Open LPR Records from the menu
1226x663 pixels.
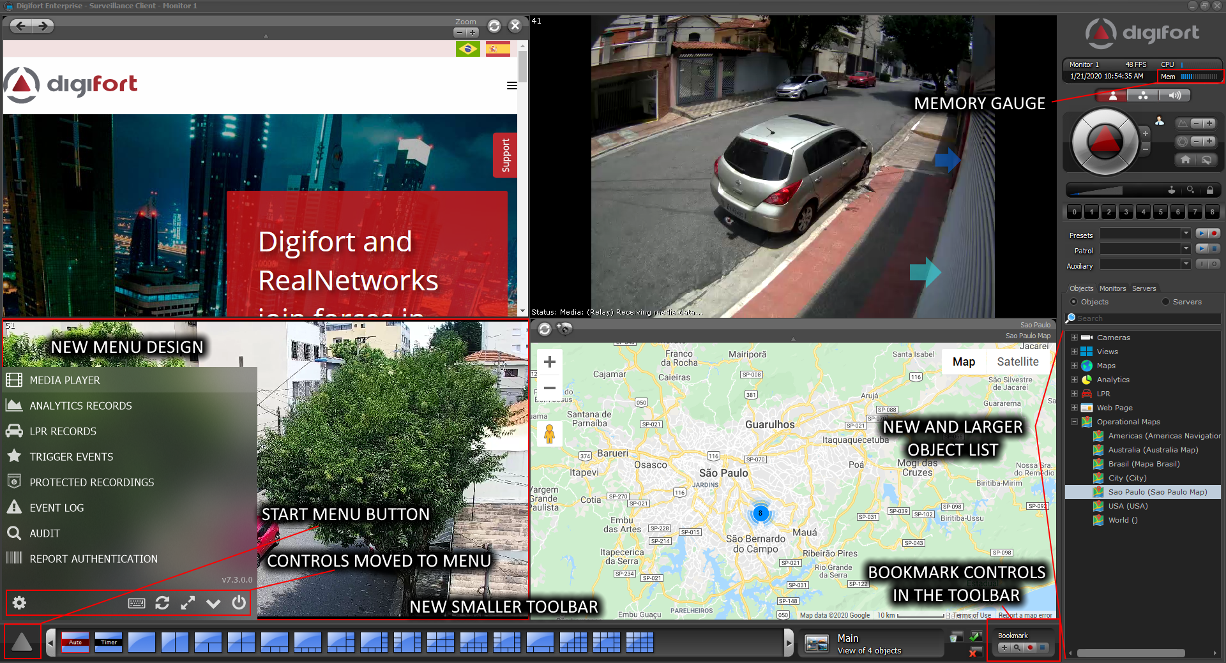click(x=130, y=431)
